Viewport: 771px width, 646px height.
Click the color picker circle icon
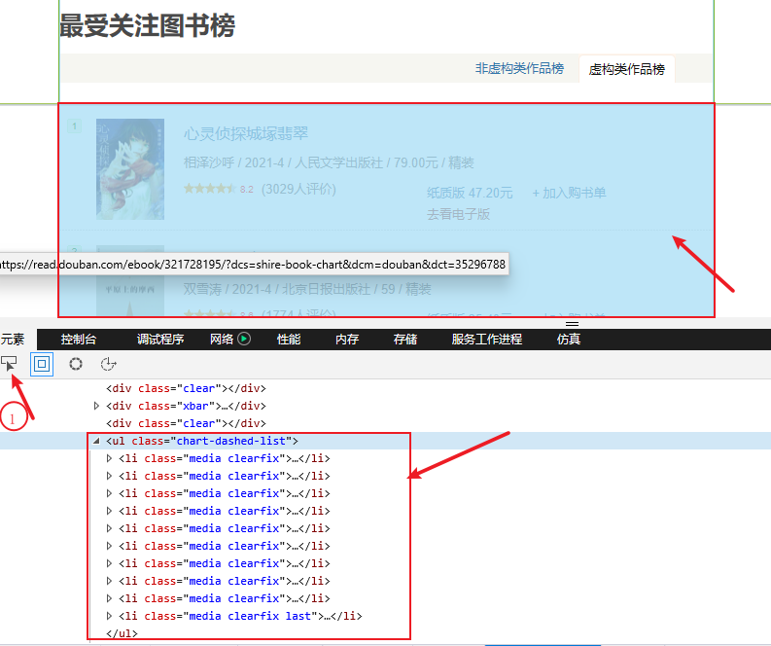[76, 364]
